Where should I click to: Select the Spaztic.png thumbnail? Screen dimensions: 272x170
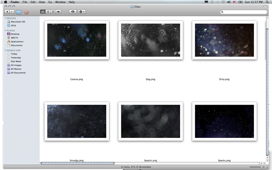tap(151, 121)
